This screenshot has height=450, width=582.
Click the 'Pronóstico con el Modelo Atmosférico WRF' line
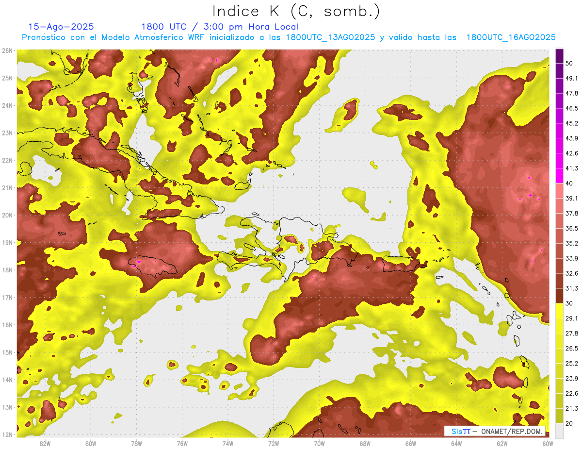click(x=289, y=37)
